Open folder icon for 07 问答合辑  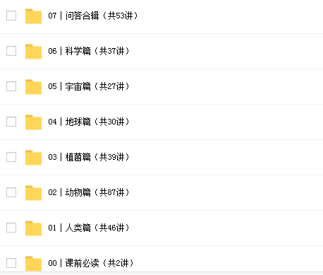[33, 16]
